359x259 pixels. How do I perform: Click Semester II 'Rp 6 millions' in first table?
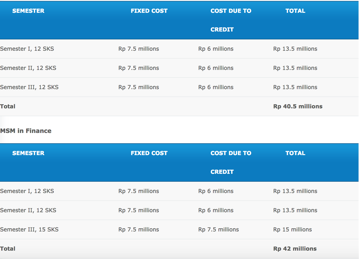(x=216, y=68)
